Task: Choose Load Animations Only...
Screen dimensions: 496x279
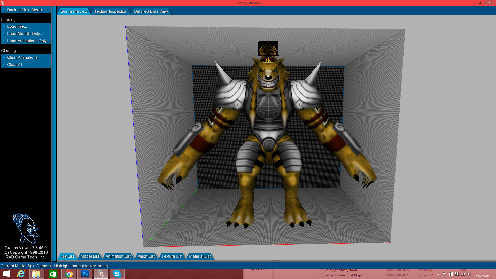Action: [26, 41]
